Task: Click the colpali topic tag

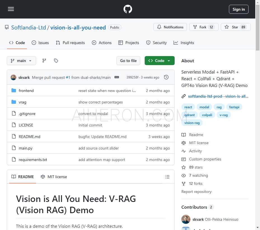Action: click(x=207, y=115)
